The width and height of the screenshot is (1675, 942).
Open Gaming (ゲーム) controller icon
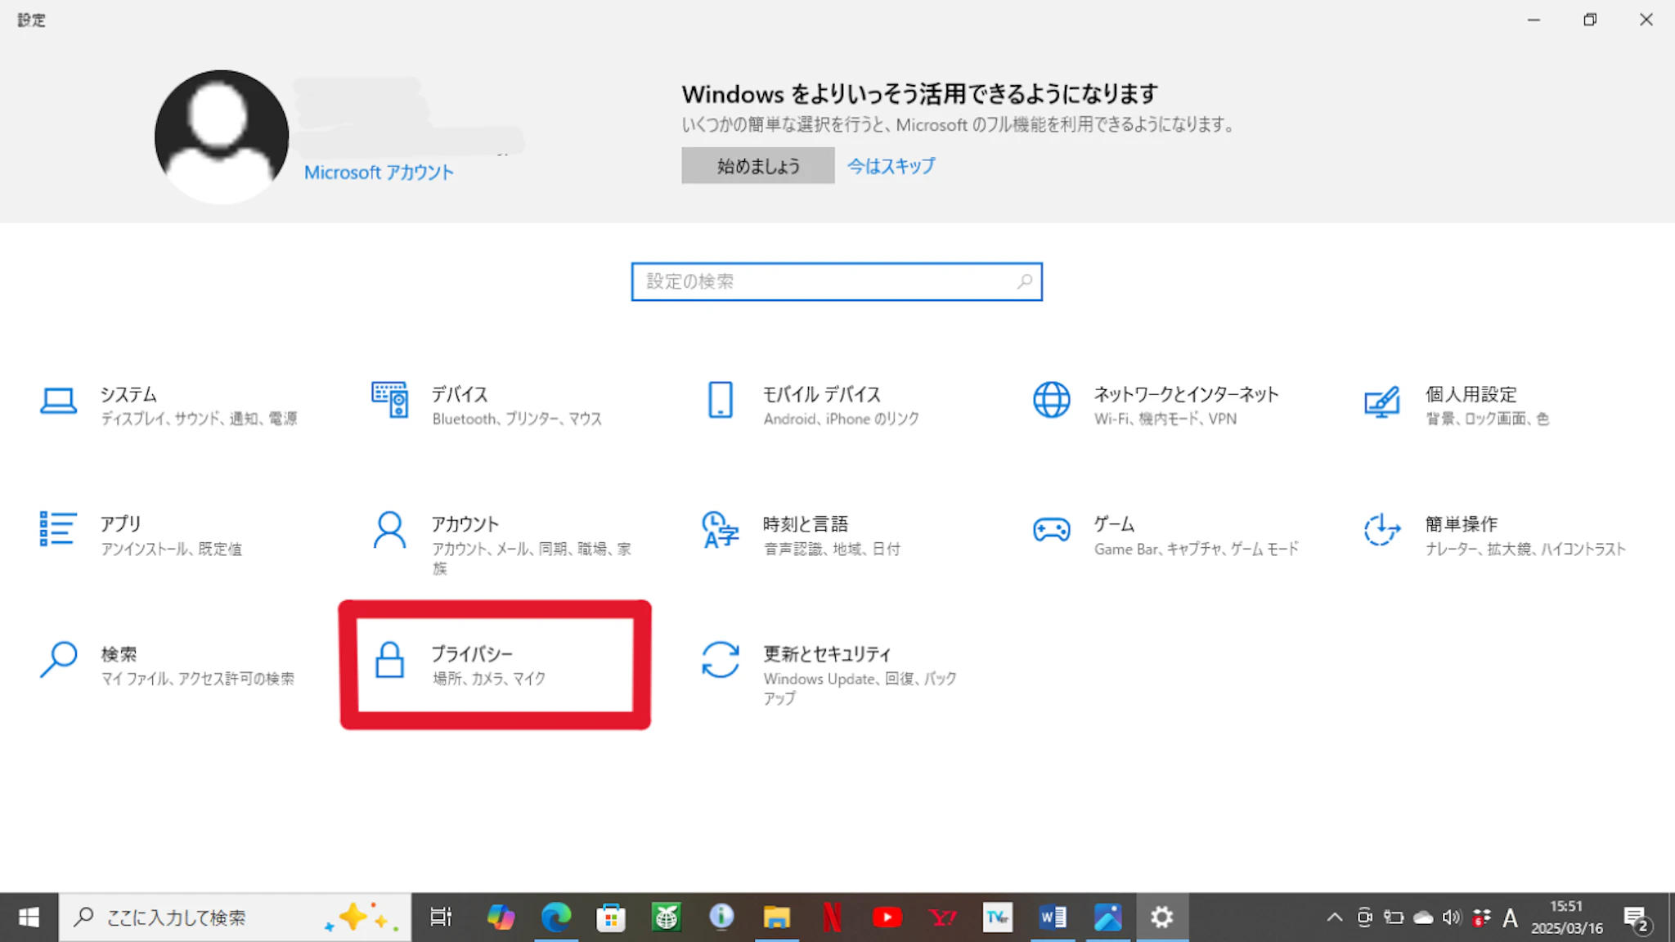[x=1051, y=530]
